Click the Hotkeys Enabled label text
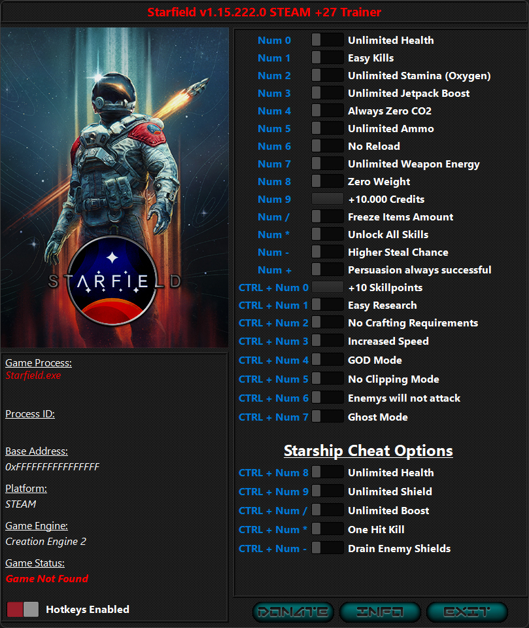The width and height of the screenshot is (529, 628). tap(88, 609)
